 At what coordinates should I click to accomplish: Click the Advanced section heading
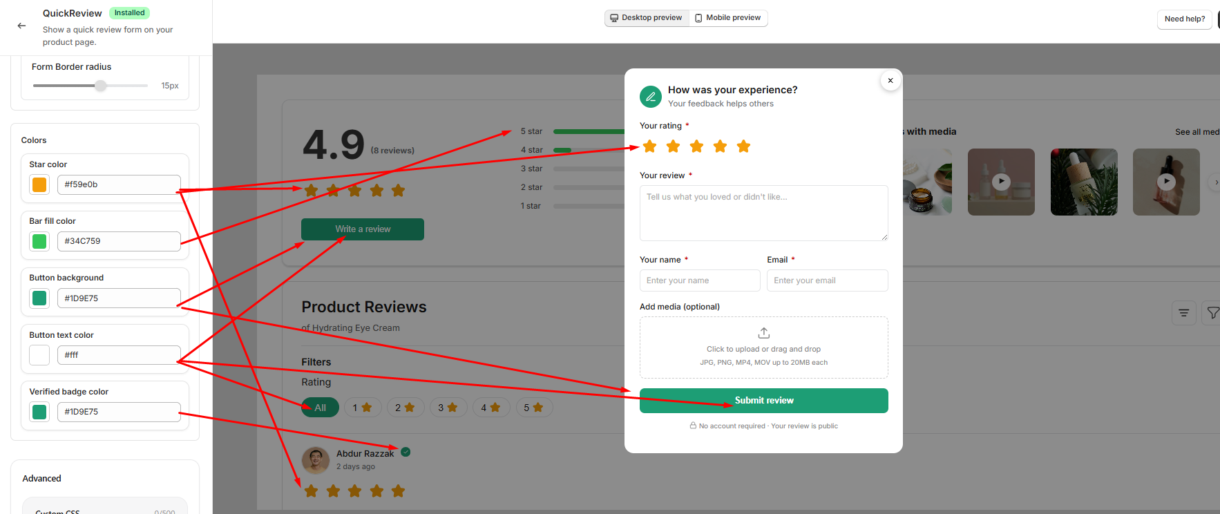click(x=41, y=479)
